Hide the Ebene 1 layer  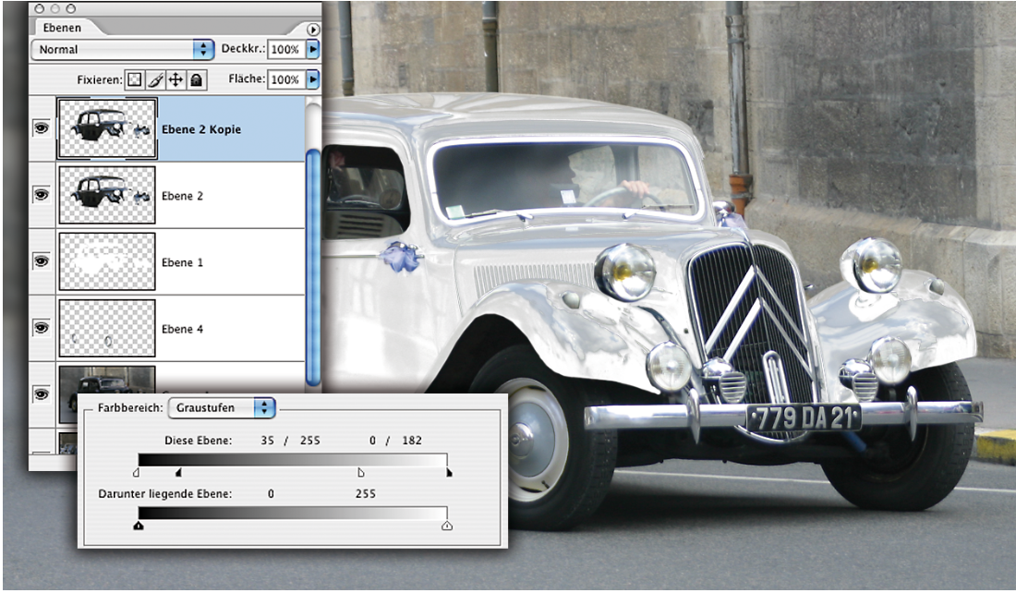point(41,261)
